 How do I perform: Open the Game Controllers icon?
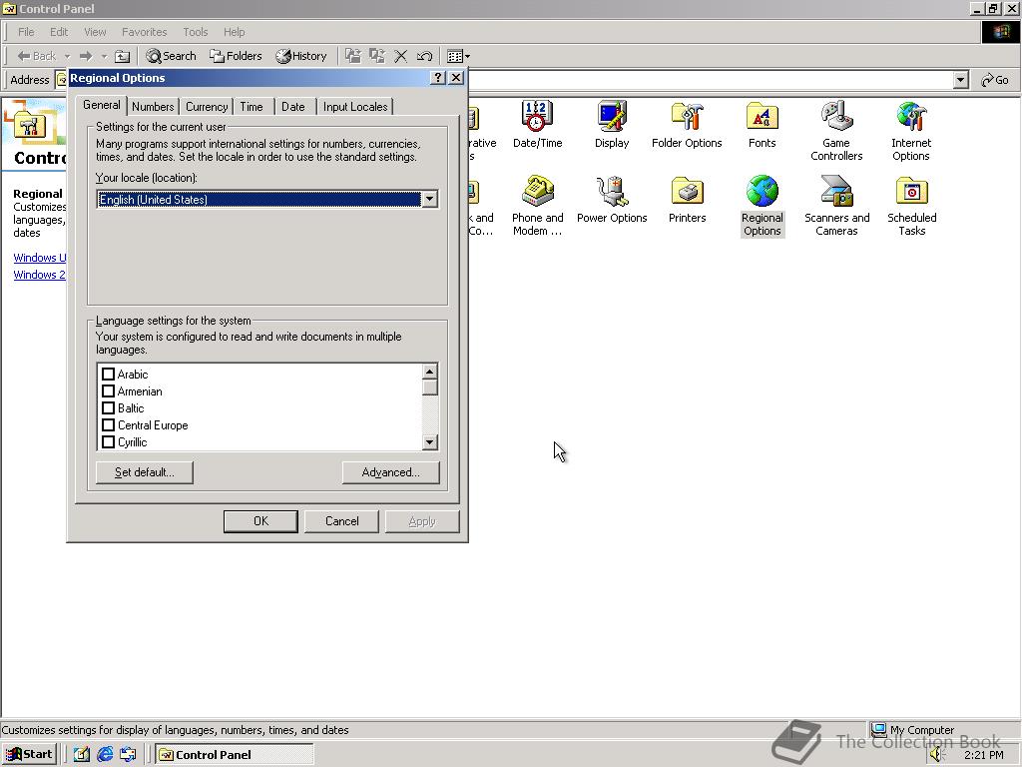pos(836,131)
